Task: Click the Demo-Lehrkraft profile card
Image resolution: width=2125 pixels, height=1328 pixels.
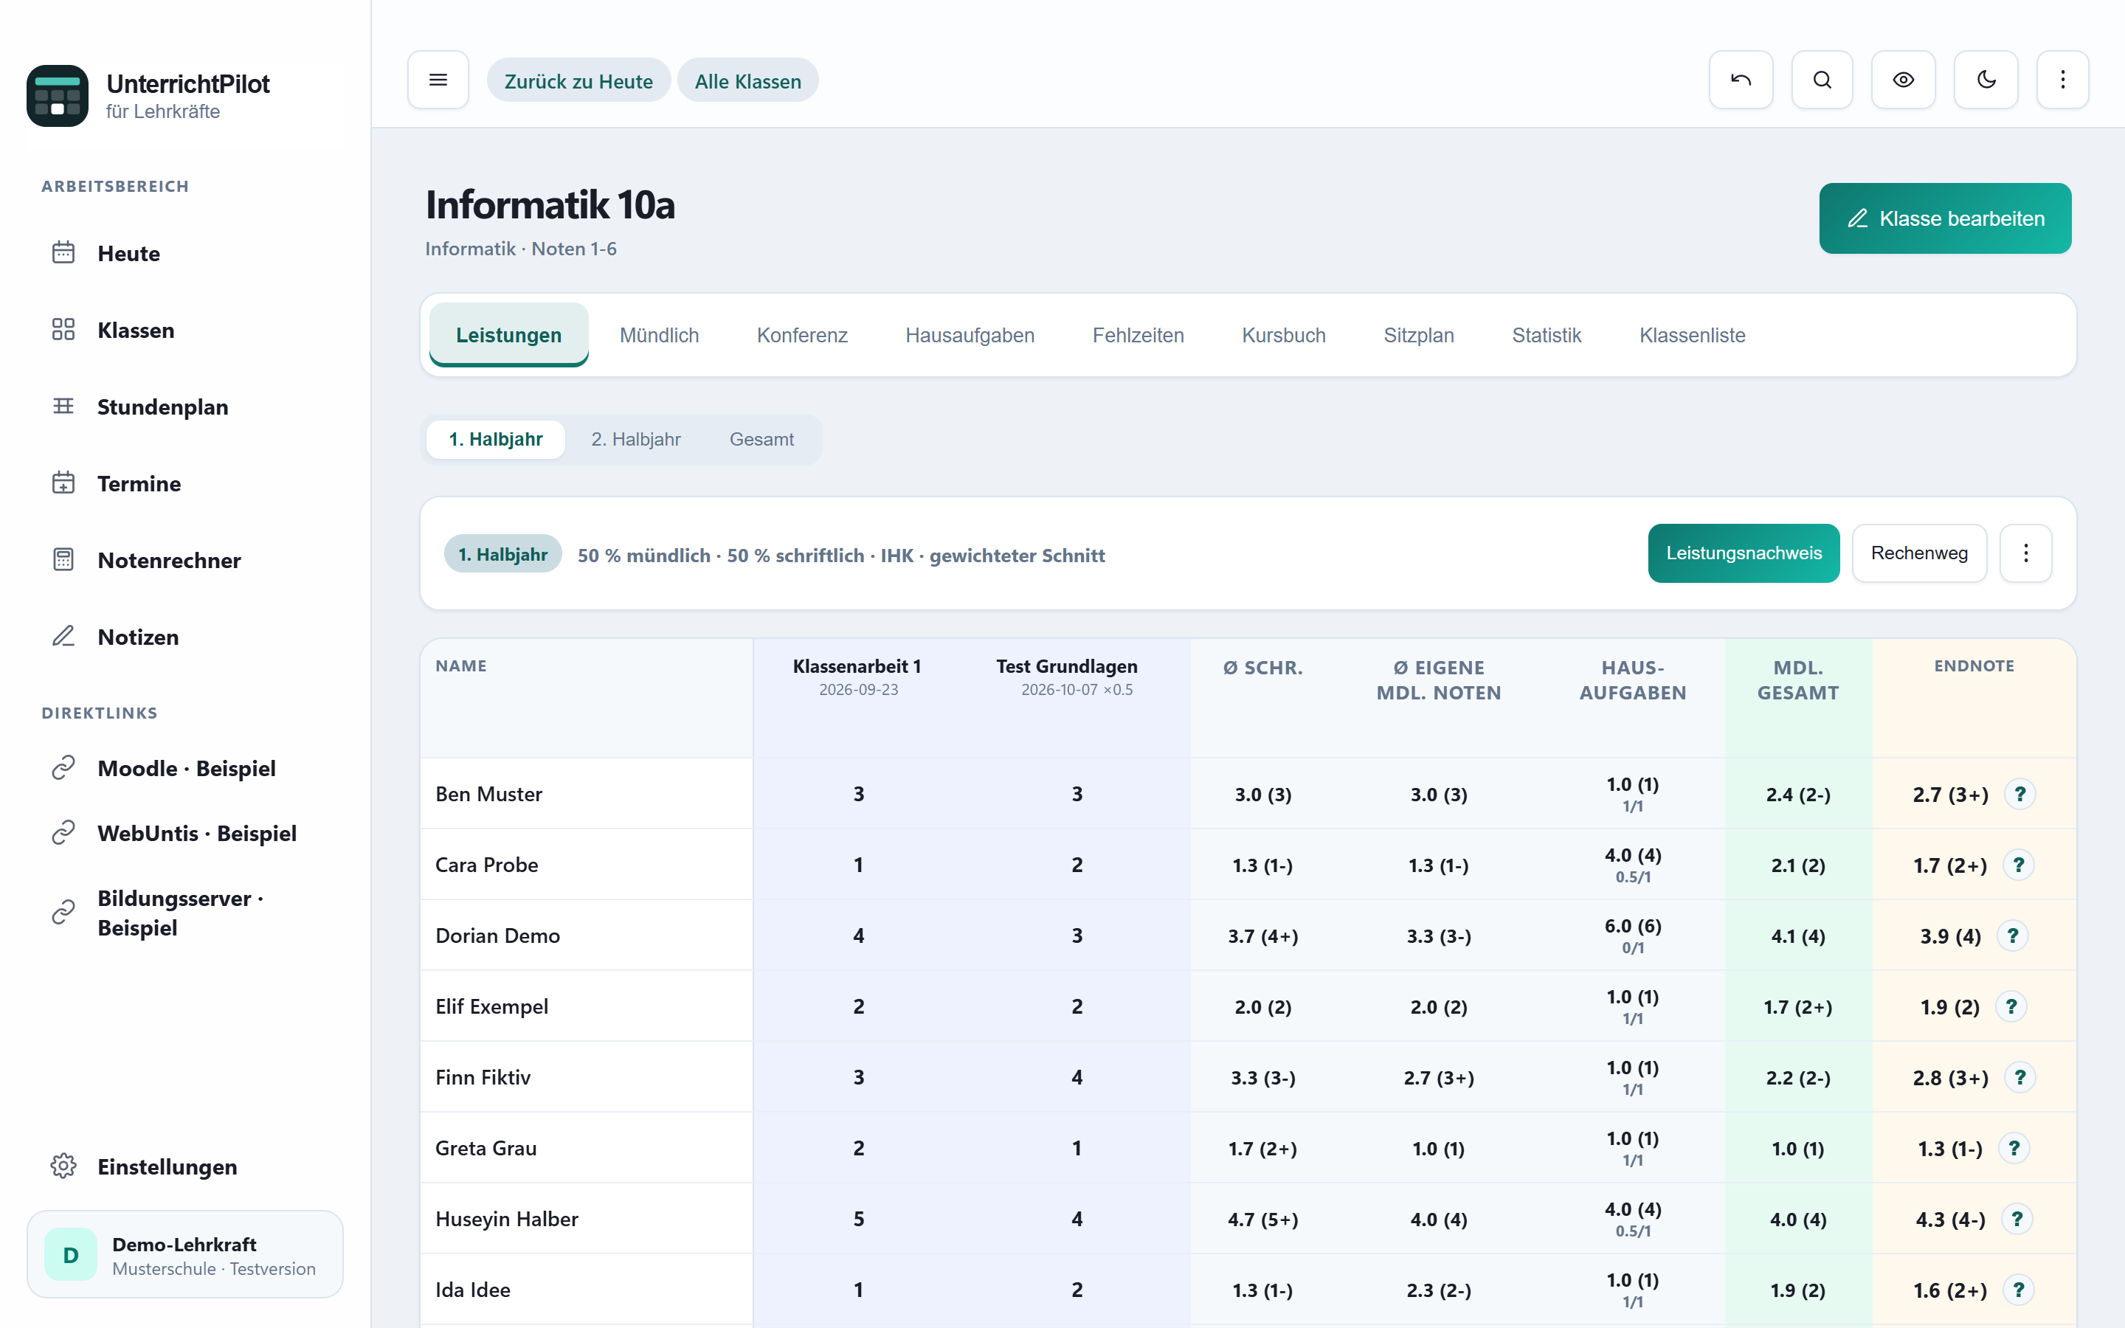Action: click(184, 1255)
